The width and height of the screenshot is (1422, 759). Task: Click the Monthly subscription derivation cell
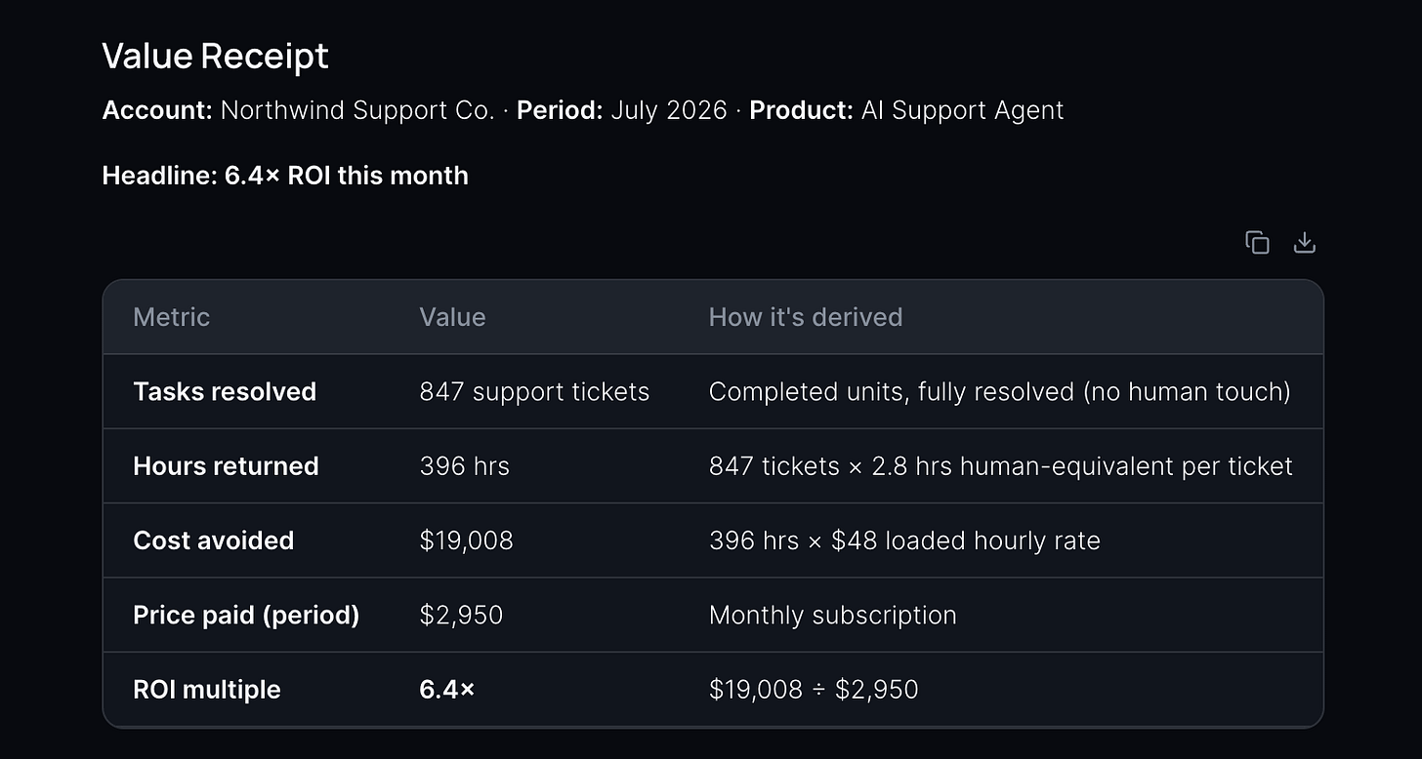point(832,615)
